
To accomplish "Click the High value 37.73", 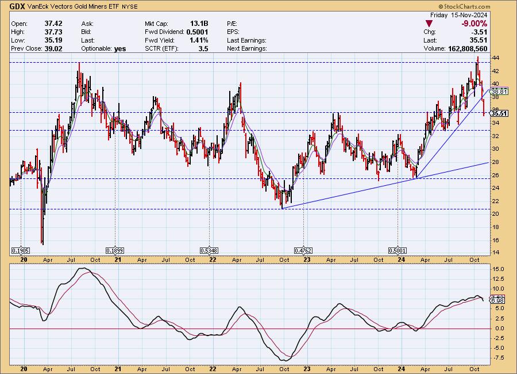I will click(x=53, y=32).
